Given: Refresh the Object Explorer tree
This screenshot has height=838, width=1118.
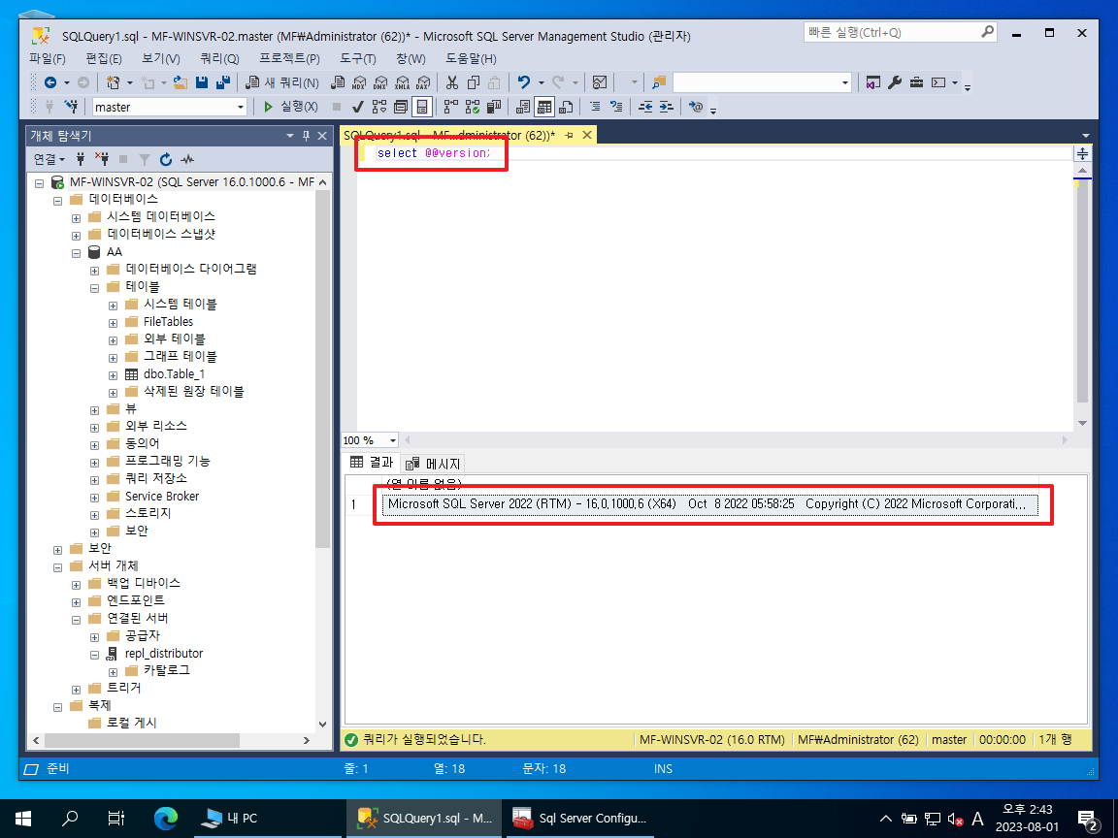Looking at the screenshot, I should [166, 159].
